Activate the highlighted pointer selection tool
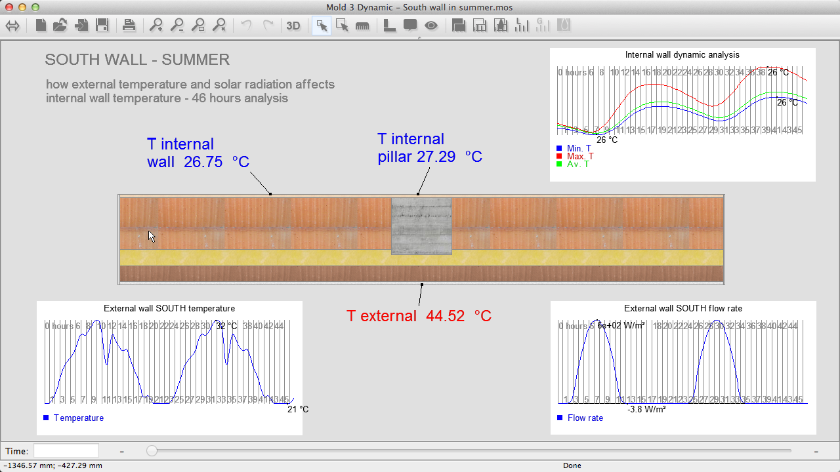 click(x=322, y=26)
